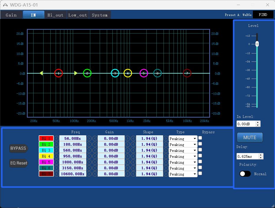Select the IN tab

[33, 15]
